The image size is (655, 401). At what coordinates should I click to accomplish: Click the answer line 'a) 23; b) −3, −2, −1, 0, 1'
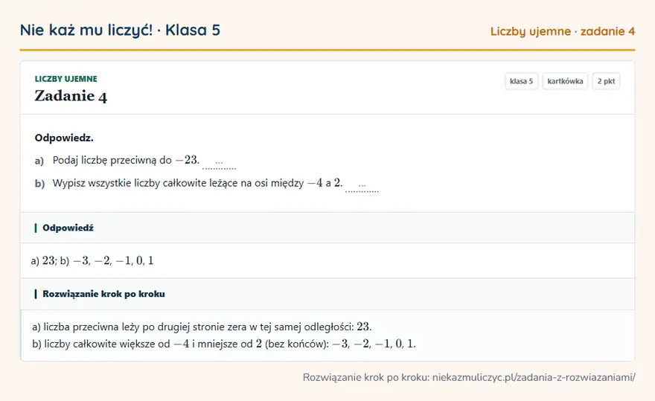[92, 260]
